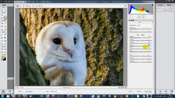Select the Spot Healing Brush tool

click(5, 23)
